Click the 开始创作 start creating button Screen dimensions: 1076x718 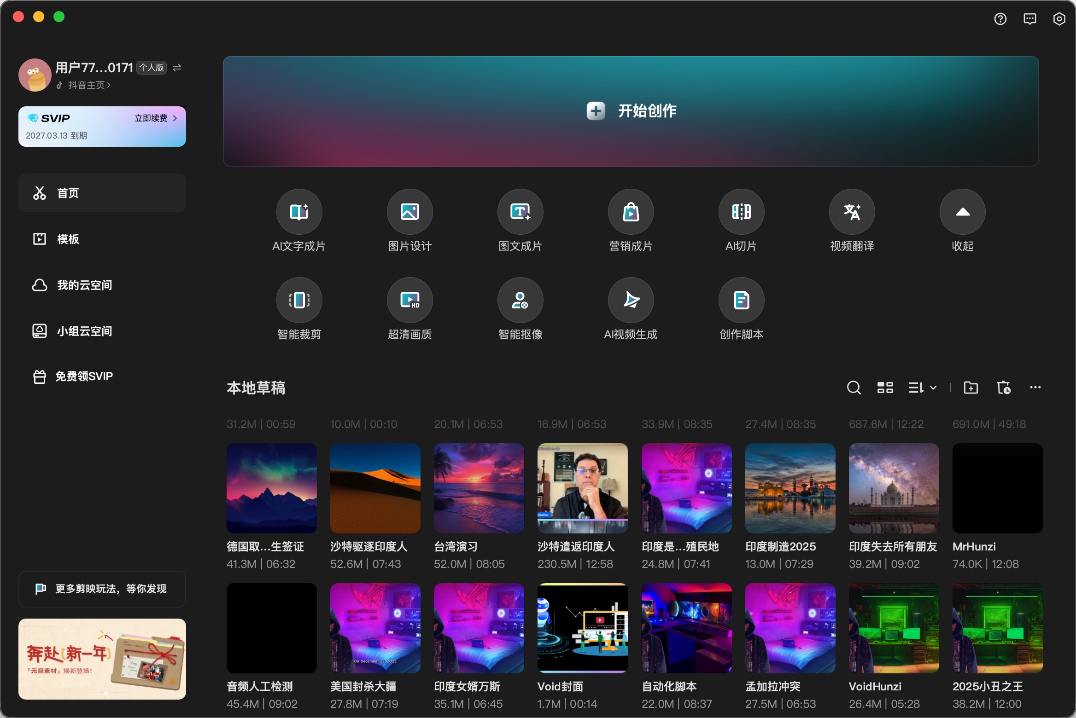tap(631, 111)
